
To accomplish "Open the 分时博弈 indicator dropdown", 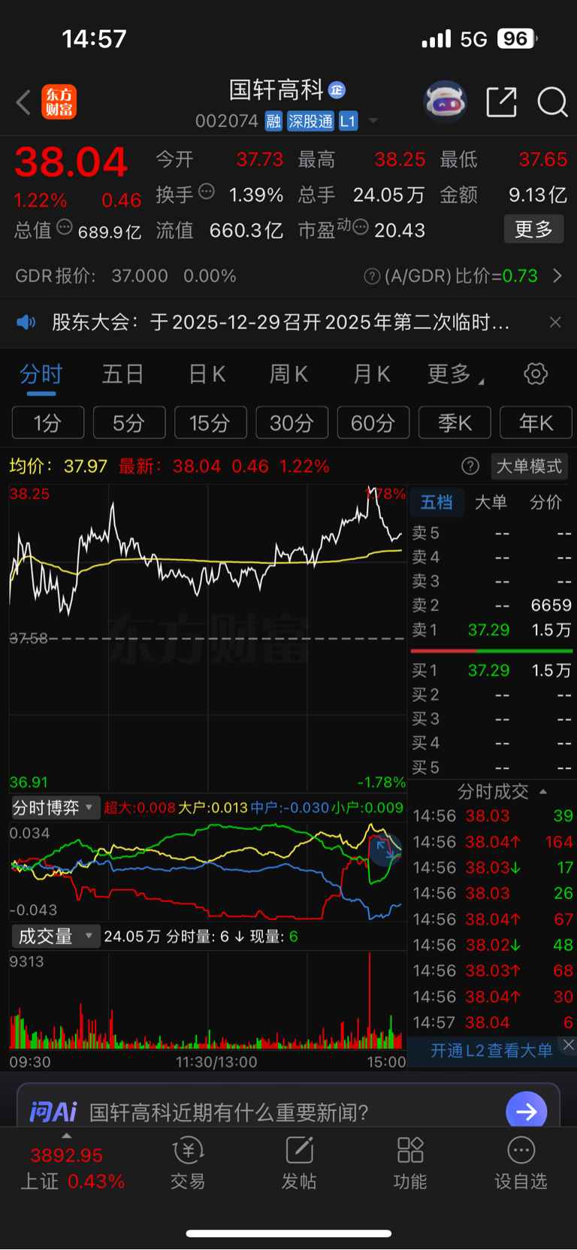I will [55, 808].
